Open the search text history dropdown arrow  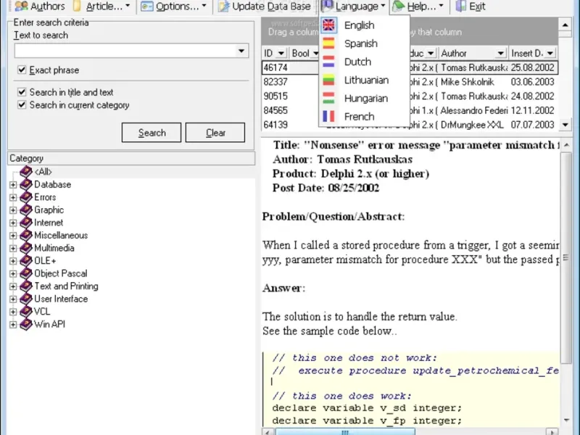click(x=241, y=51)
